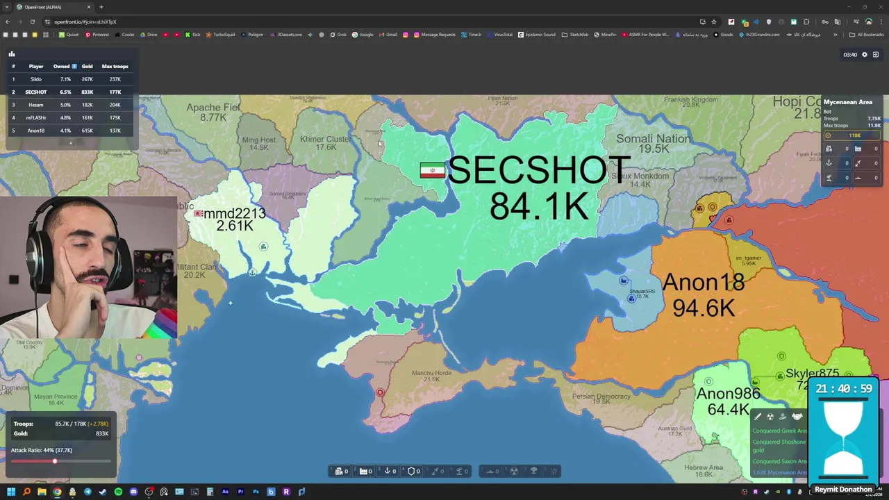Sort leaderboard by Max troops column

tap(115, 66)
